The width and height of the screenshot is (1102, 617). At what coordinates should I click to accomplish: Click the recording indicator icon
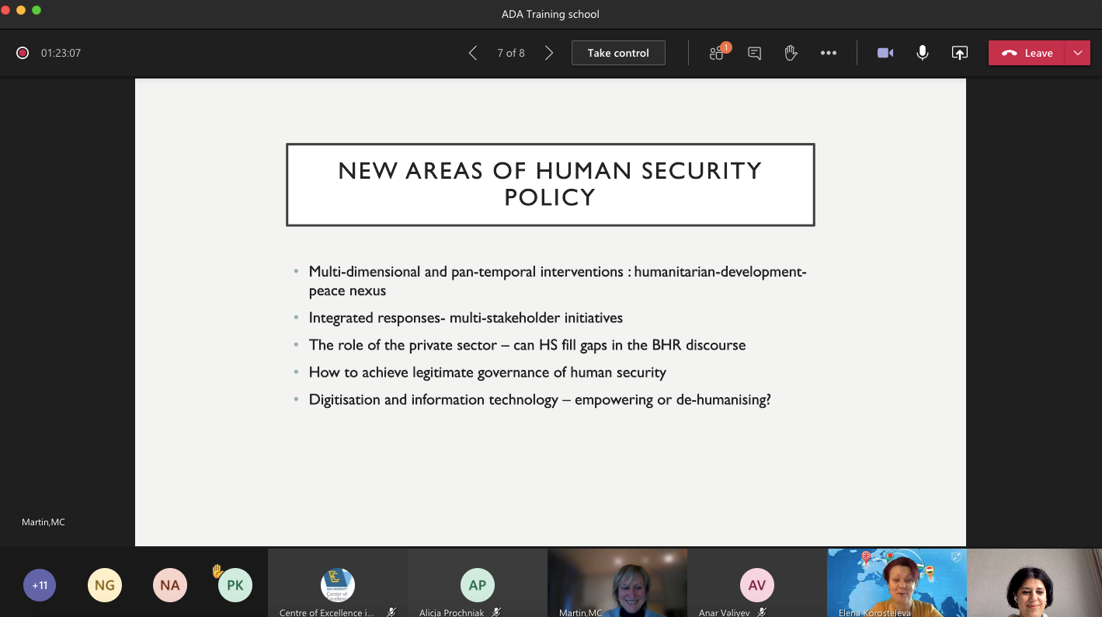click(x=23, y=53)
